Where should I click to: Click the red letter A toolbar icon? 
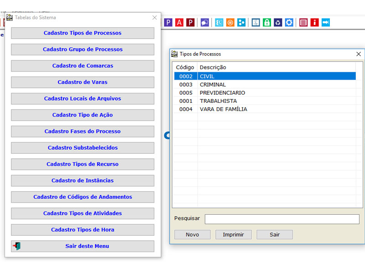(x=179, y=22)
